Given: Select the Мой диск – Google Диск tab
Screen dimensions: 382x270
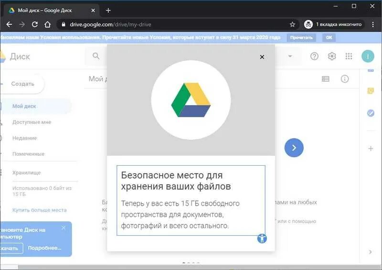Looking at the screenshot, I should 53,10.
